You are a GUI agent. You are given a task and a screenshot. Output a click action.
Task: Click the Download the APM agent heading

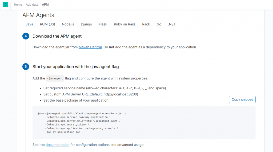[57, 36]
